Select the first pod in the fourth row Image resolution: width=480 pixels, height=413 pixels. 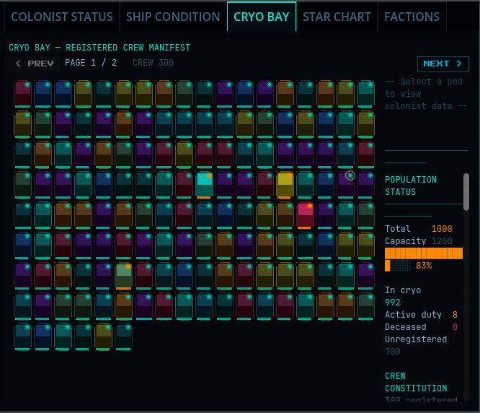22,185
